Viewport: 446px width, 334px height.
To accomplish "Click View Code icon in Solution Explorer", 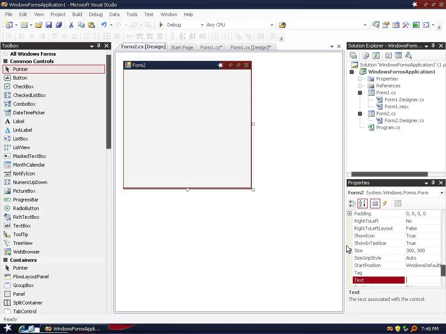I will coord(388,55).
